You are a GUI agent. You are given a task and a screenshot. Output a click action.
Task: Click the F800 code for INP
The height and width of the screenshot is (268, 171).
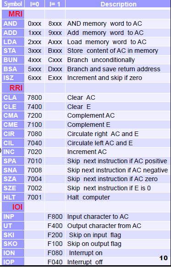point(55,217)
